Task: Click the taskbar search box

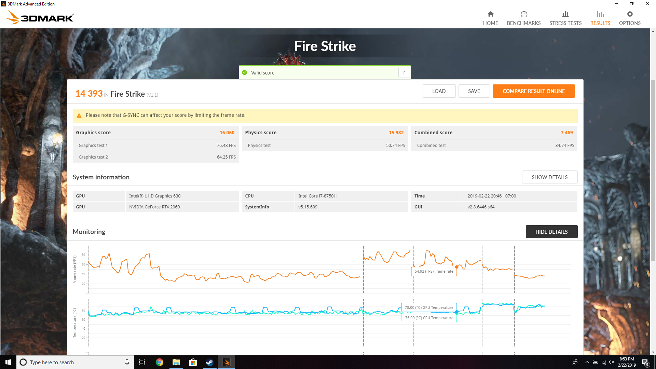Action: pyautogui.click(x=75, y=362)
